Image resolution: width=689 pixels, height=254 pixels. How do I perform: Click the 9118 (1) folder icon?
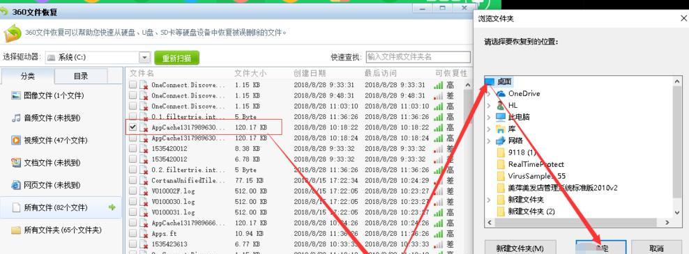coord(501,152)
